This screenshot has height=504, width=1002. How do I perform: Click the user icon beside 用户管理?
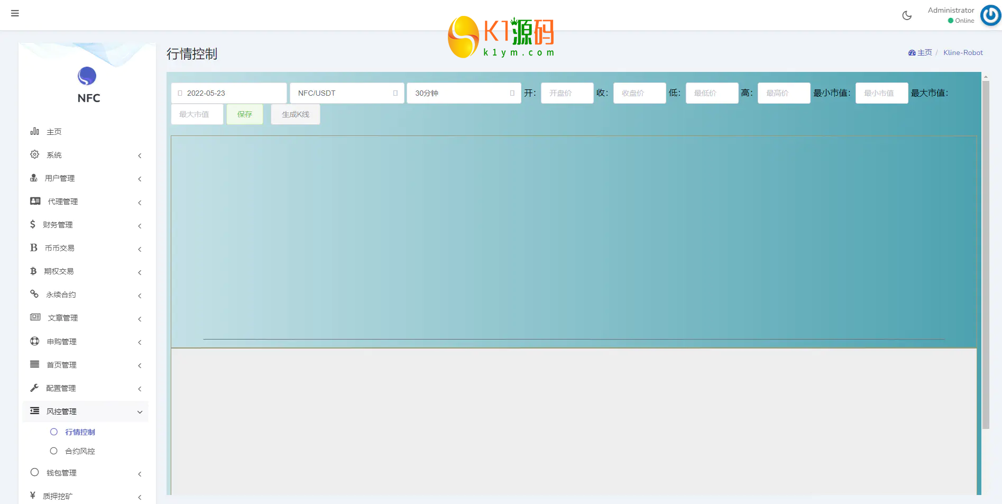34,178
